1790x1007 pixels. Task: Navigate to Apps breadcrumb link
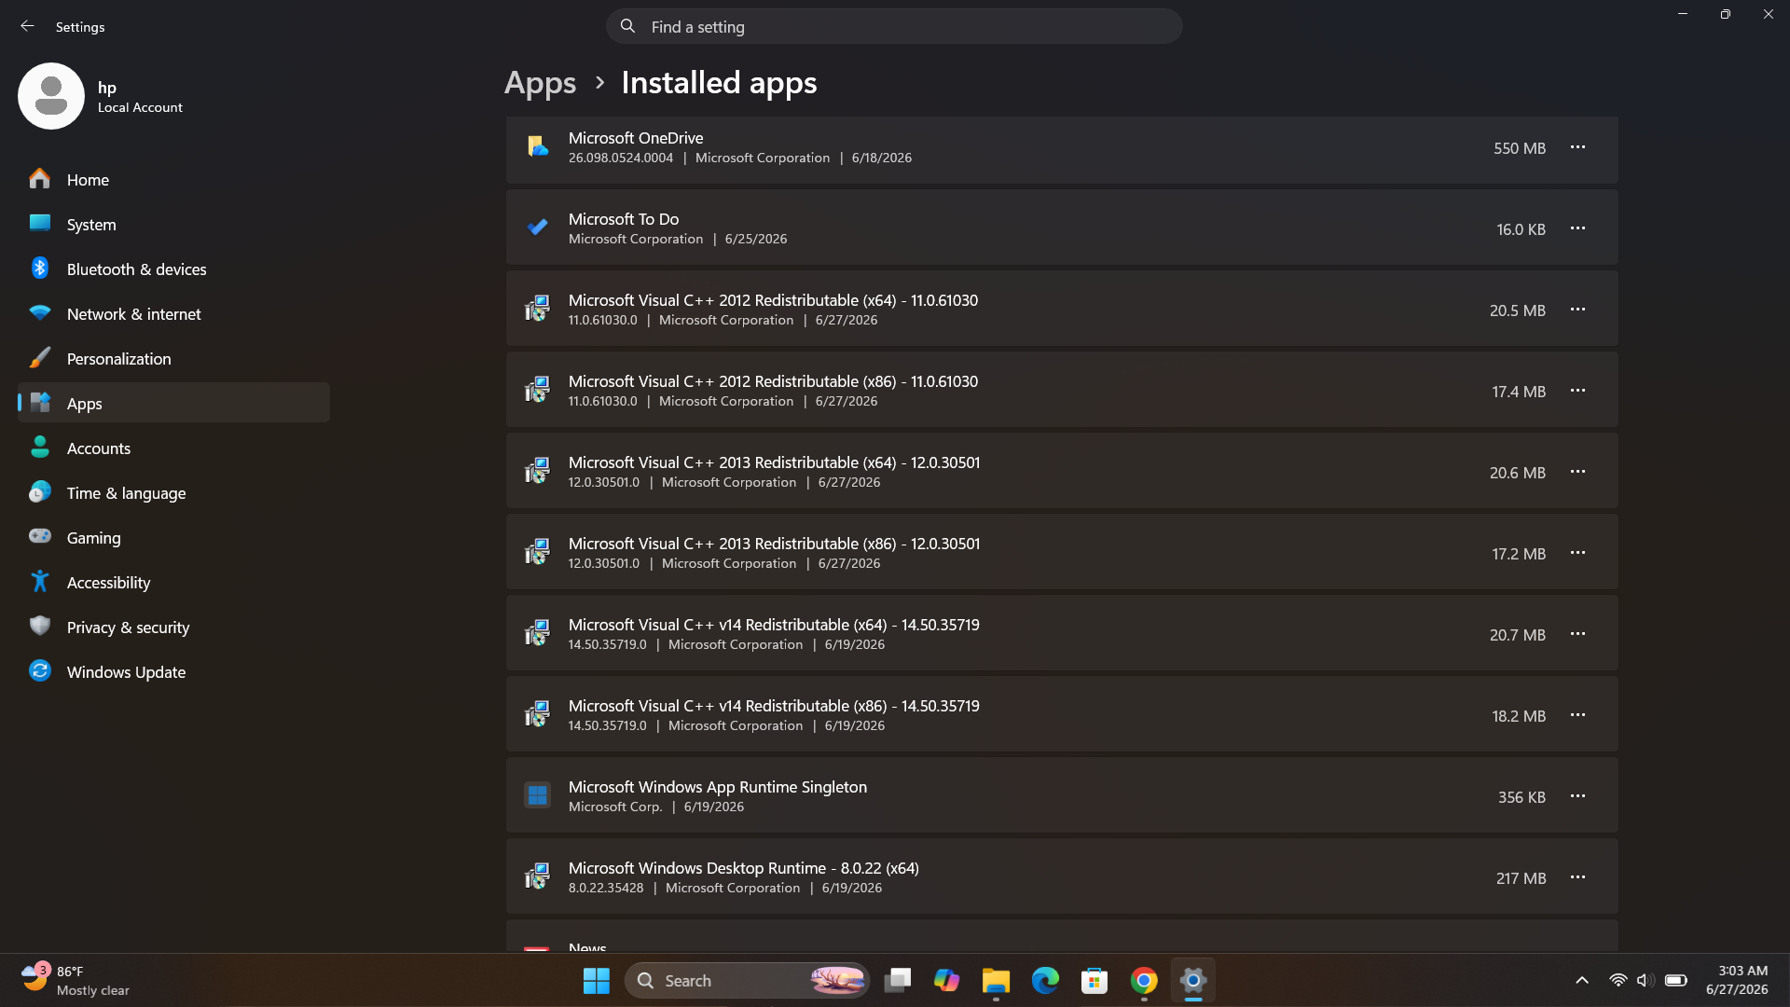540,83
